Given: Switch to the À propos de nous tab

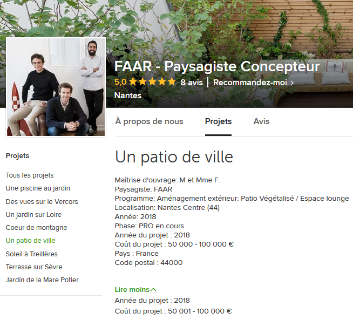Looking at the screenshot, I should (150, 121).
